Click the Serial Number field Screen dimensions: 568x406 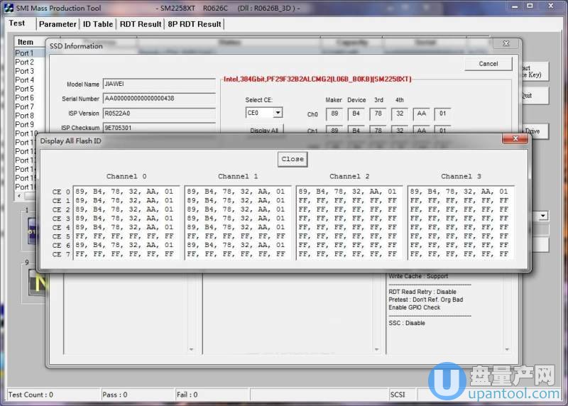point(159,99)
